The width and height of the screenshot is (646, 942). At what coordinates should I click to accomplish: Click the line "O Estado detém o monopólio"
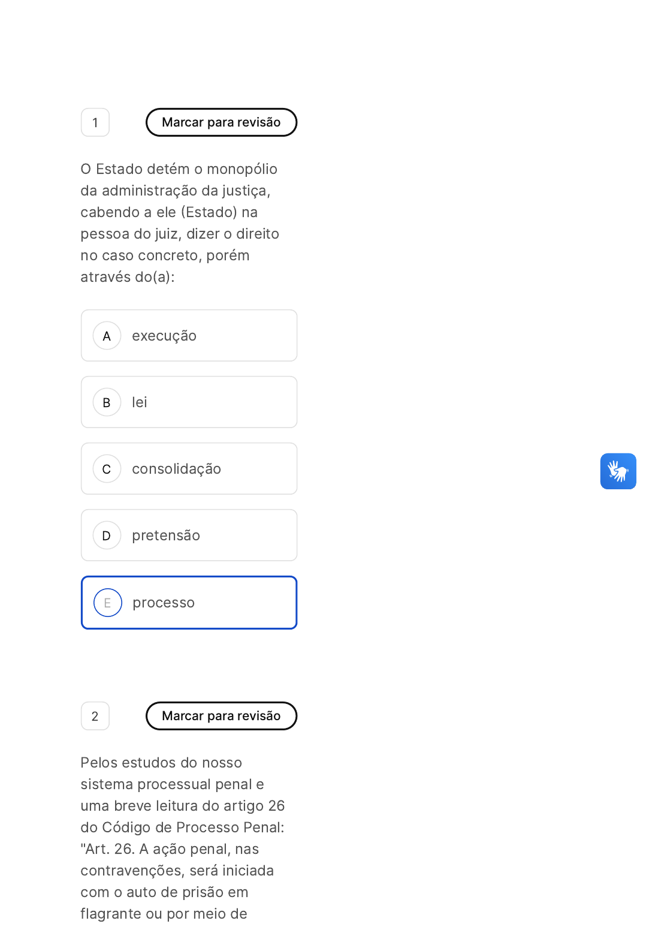click(x=179, y=169)
